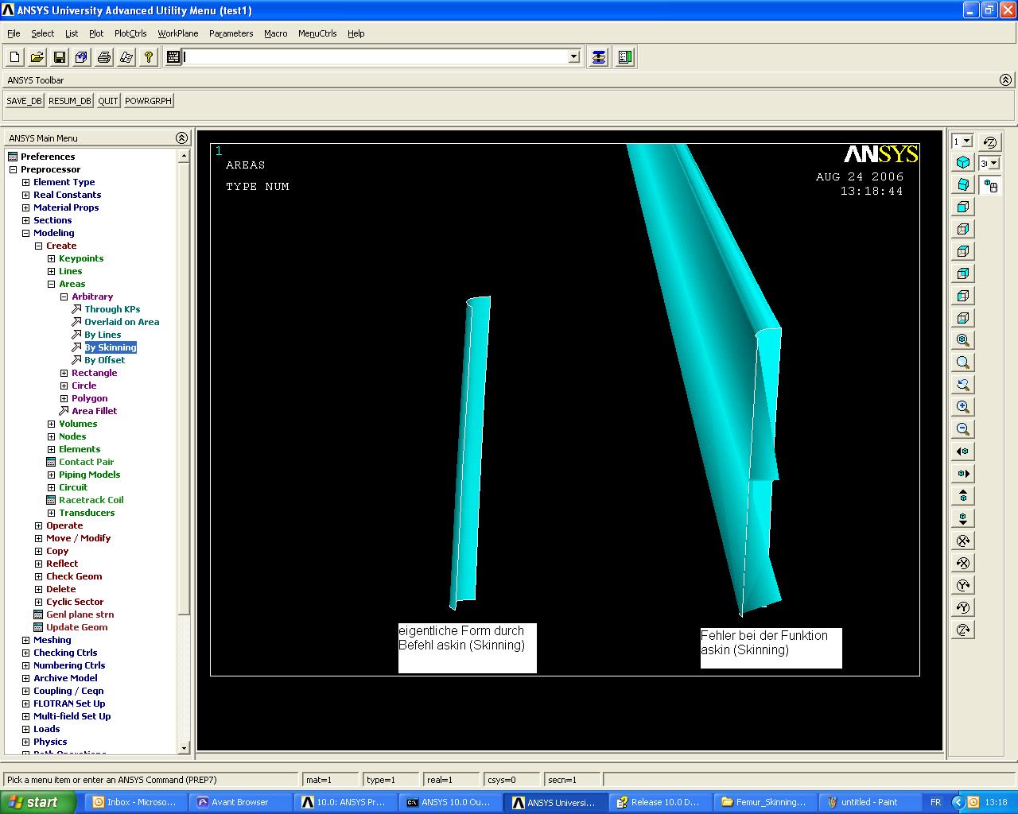The width and height of the screenshot is (1018, 814).
Task: Click the Save Analysis floppy icon
Action: tap(59, 57)
